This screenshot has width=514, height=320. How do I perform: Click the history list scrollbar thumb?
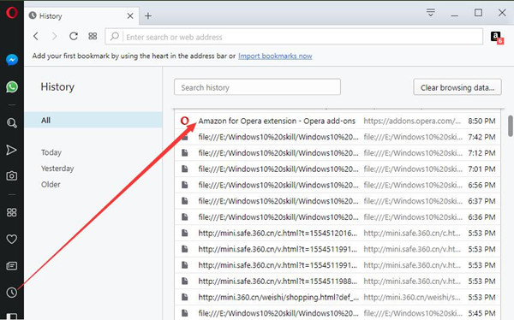[511, 126]
